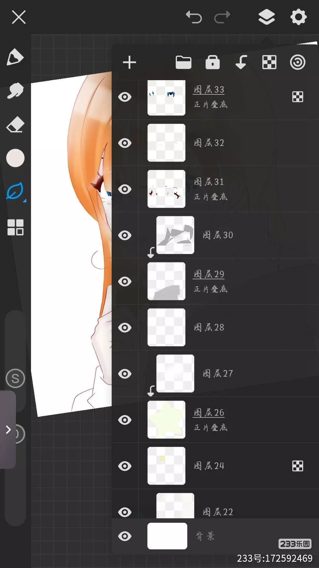Hide layer 图层33
Image resolution: width=319 pixels, height=568 pixels.
125,97
